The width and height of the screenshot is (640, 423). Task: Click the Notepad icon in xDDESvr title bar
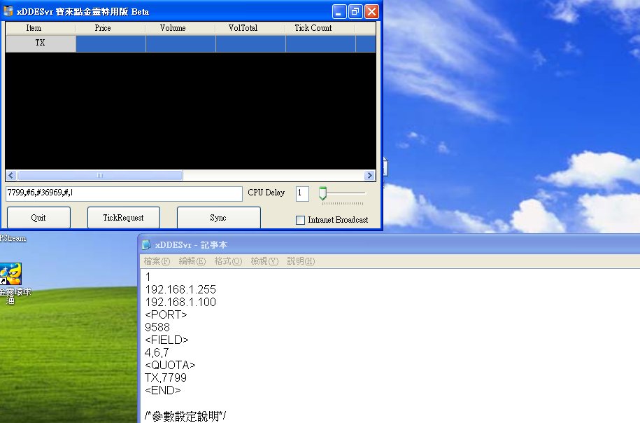point(146,245)
